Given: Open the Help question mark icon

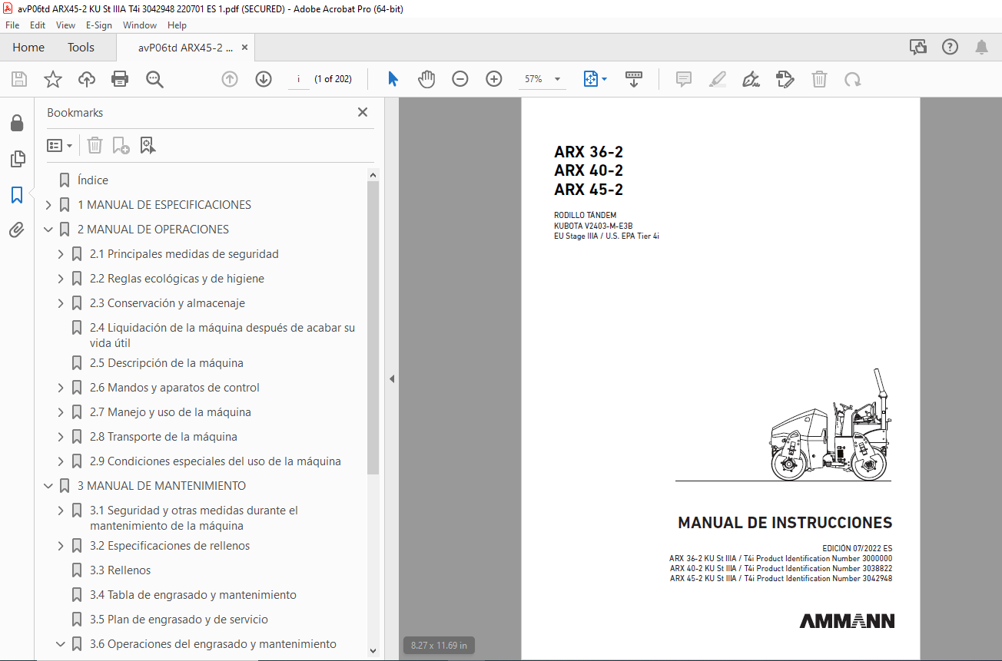Looking at the screenshot, I should pos(951,47).
